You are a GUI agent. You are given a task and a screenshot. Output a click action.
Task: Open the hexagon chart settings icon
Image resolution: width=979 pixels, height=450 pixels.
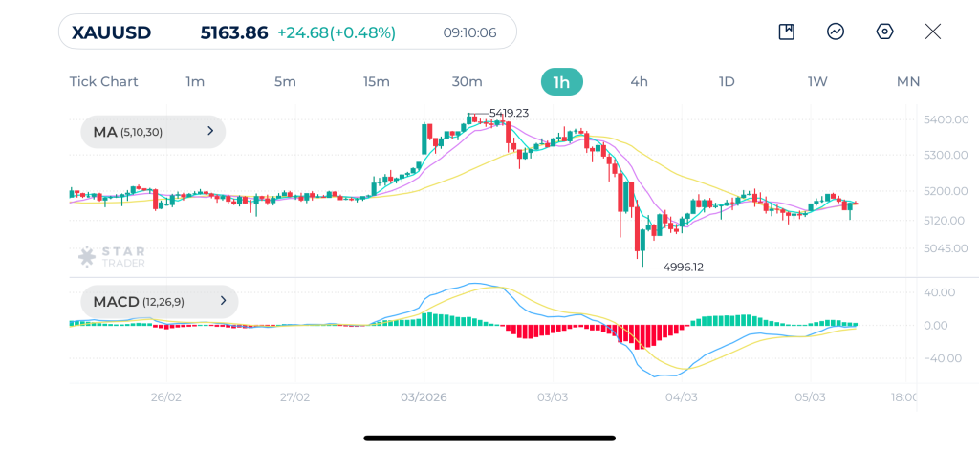(x=884, y=32)
